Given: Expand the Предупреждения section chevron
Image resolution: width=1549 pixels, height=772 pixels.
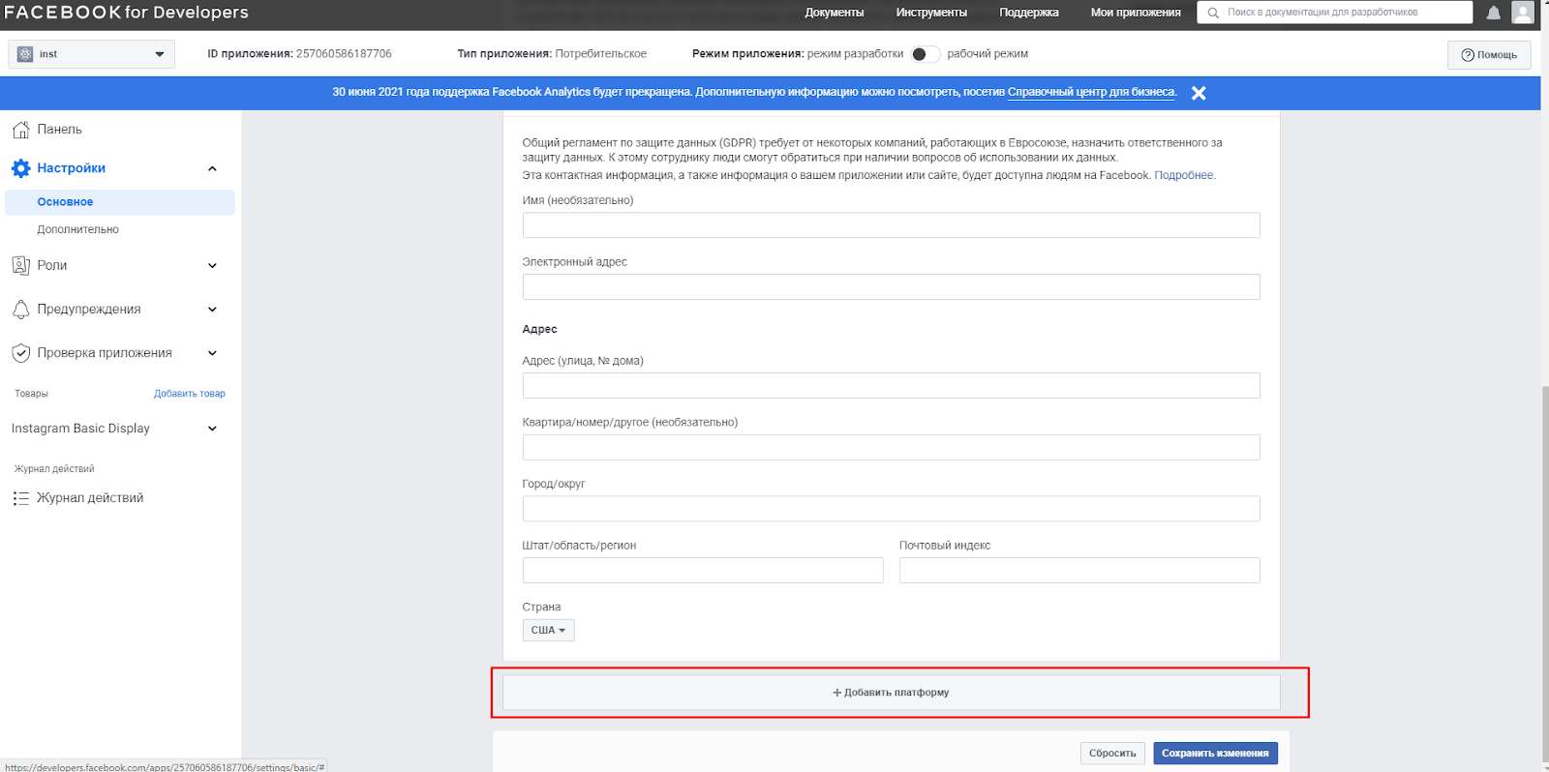Looking at the screenshot, I should coord(212,310).
